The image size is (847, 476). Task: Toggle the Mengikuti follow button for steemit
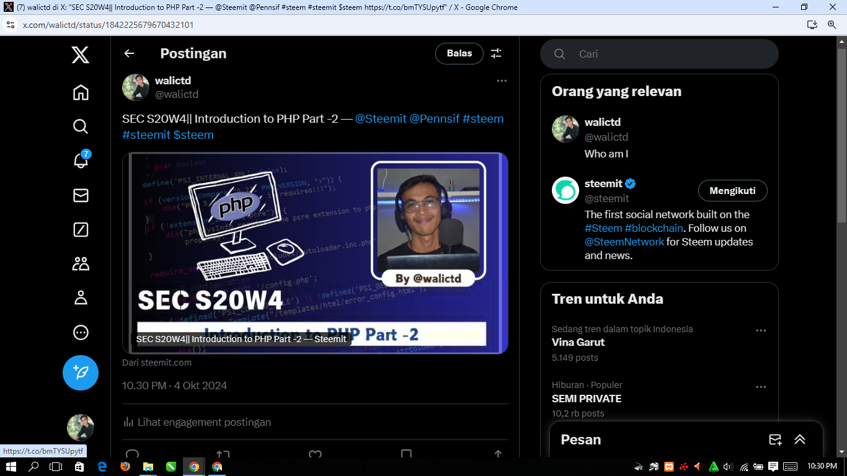[x=732, y=191]
